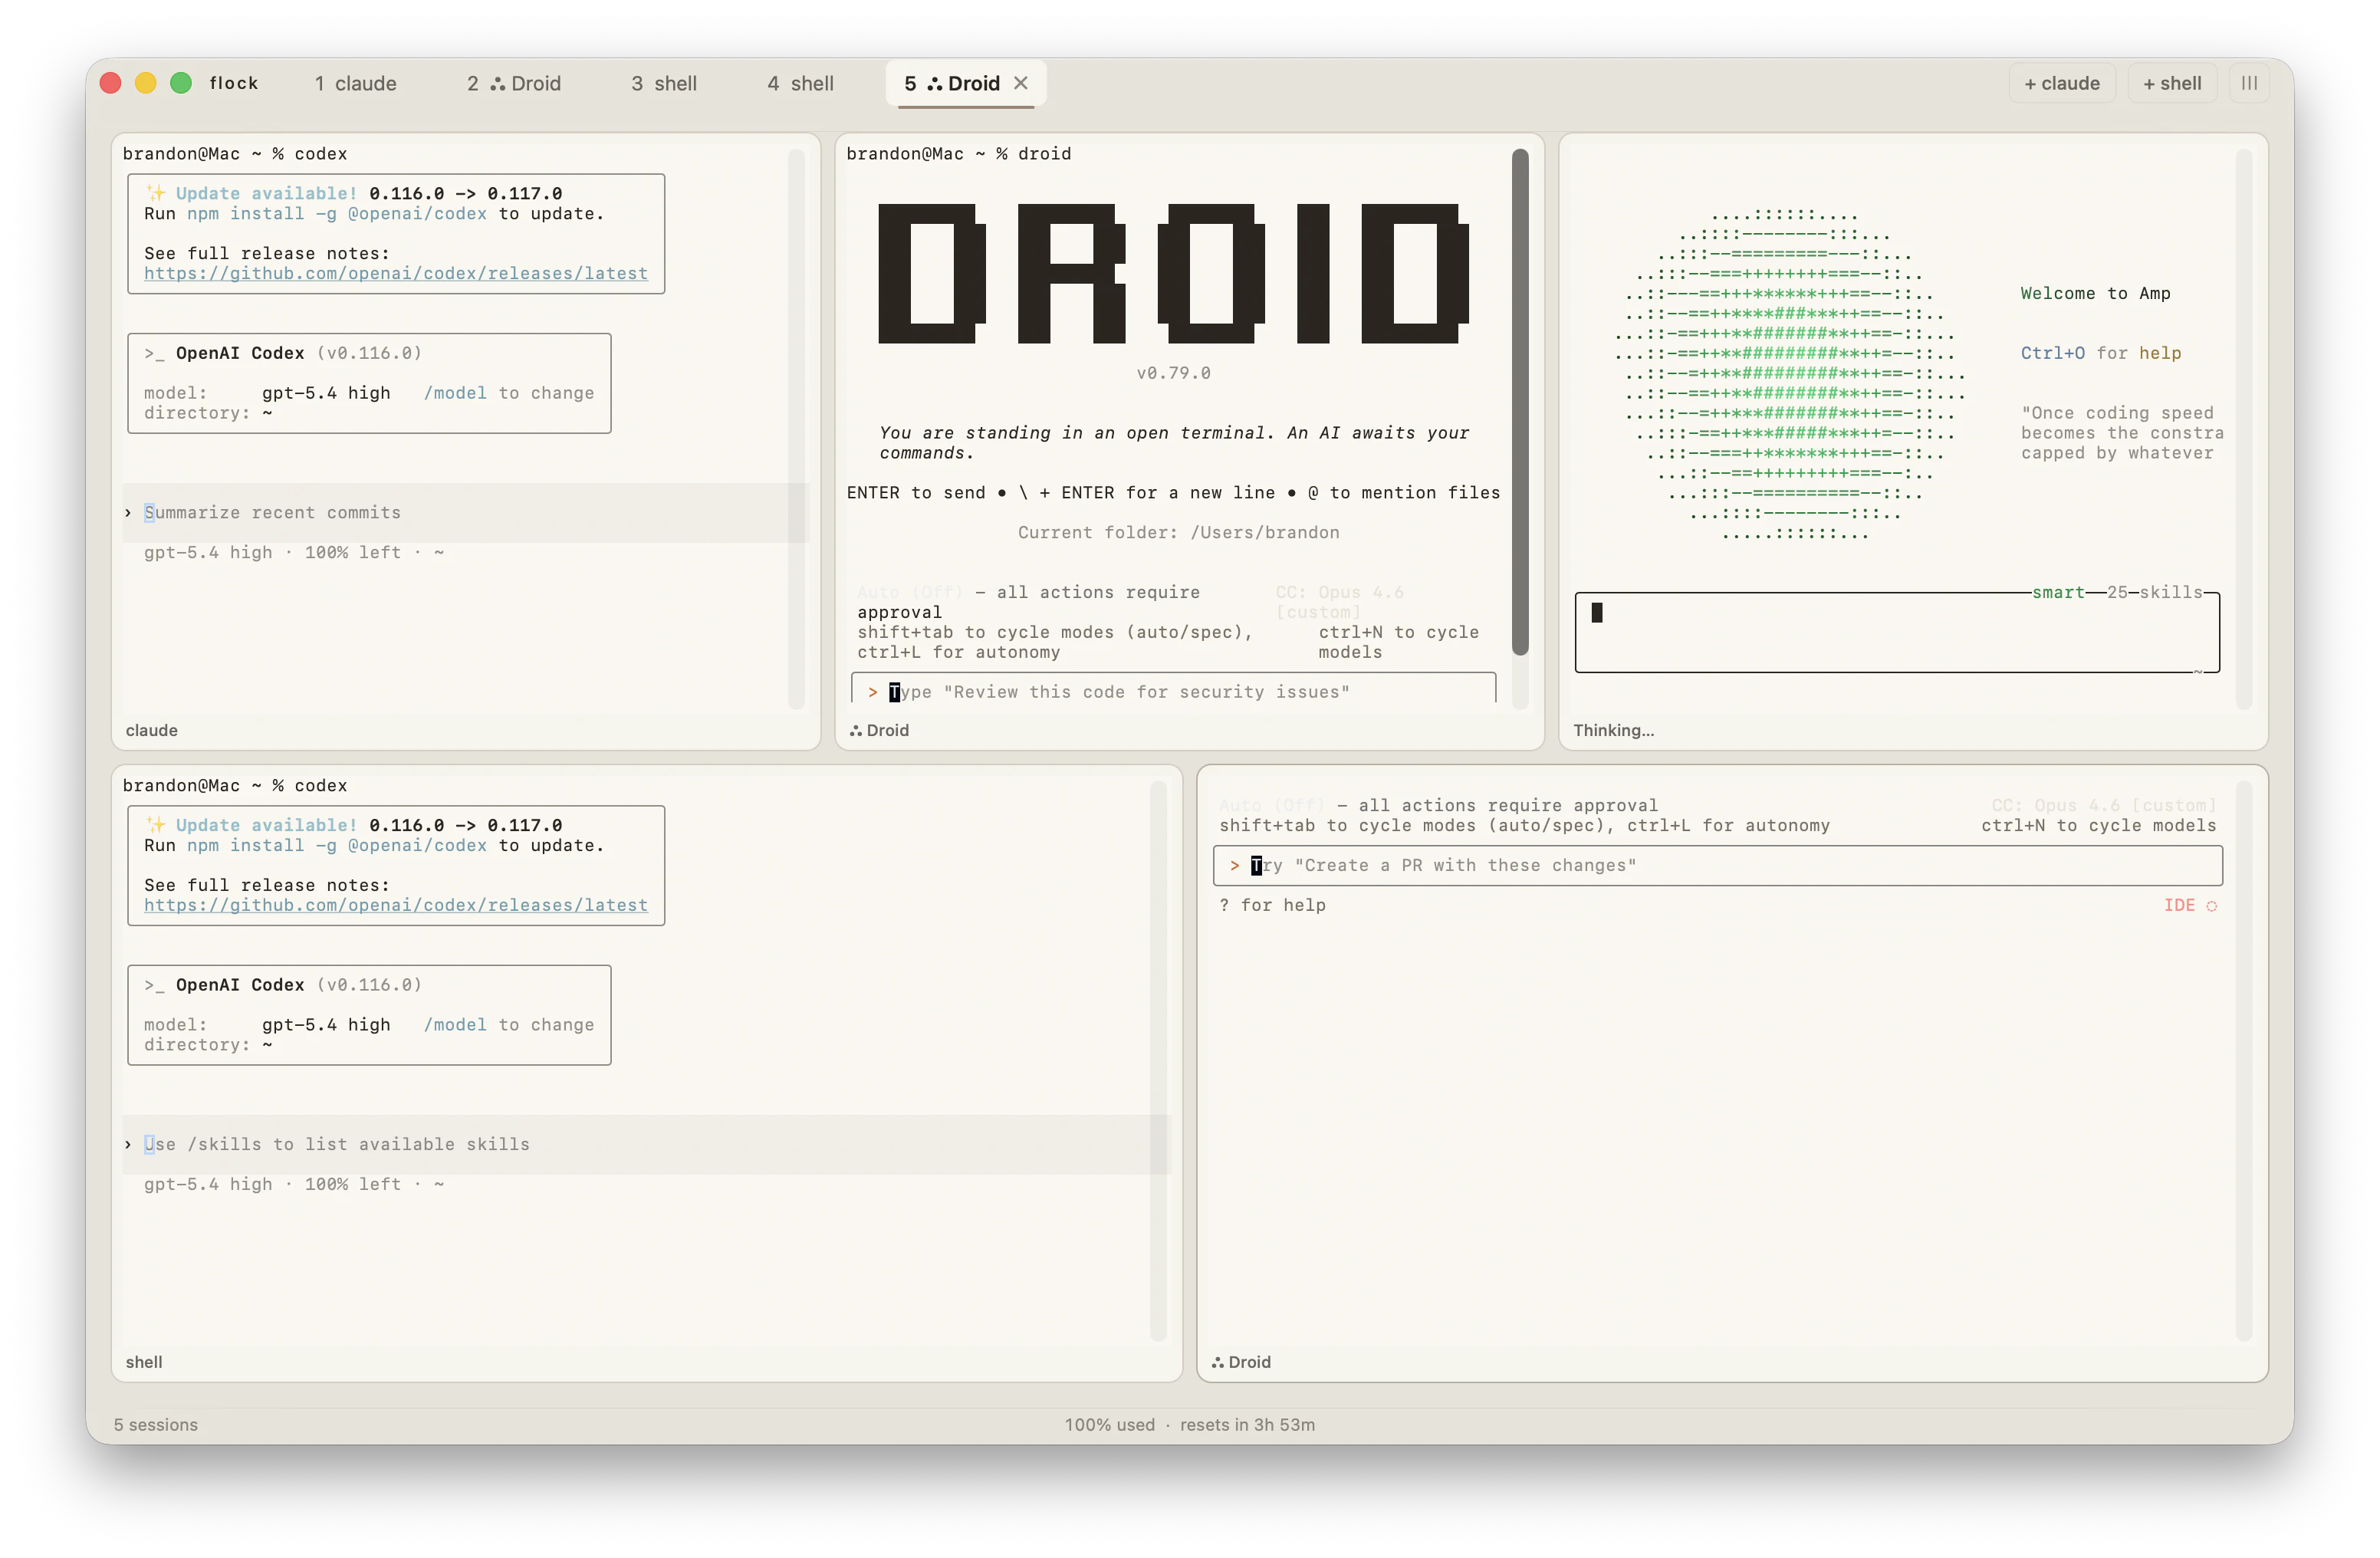Click the 'Summarize recent commits' prompt line
Image resolution: width=2380 pixels, height=1558 pixels.
point(272,512)
